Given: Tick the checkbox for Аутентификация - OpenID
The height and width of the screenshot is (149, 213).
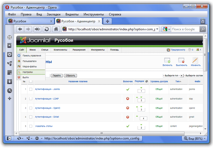Looking at the screenshot, I should pos(31,108).
